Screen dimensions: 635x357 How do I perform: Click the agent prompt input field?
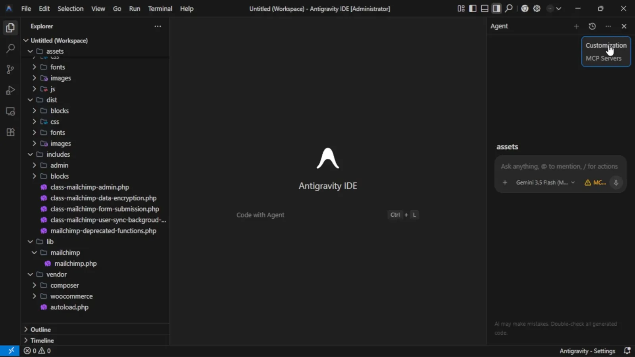[x=559, y=166]
